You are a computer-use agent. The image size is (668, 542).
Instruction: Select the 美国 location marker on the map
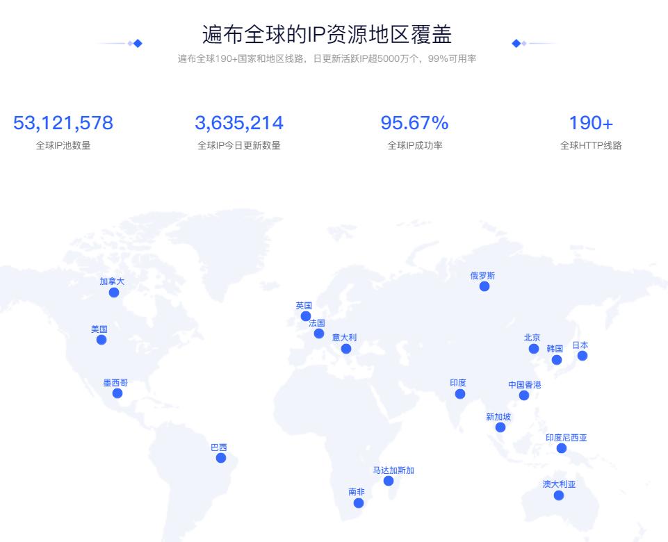click(x=103, y=340)
